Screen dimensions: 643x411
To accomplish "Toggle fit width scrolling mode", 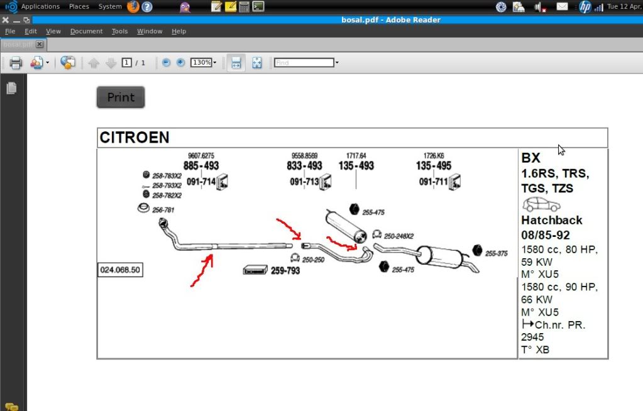I will 236,63.
